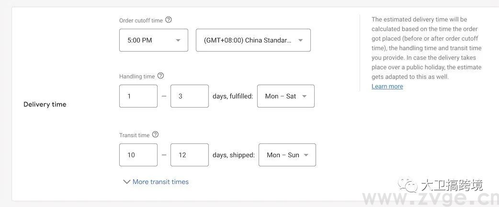Click the Handling time help icon
The height and width of the screenshot is (207, 499).
pyautogui.click(x=160, y=76)
